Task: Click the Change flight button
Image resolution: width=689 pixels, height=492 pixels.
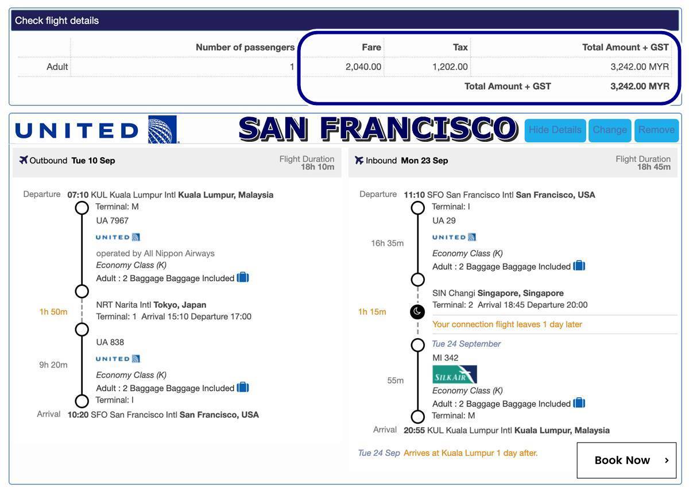Action: (610, 130)
